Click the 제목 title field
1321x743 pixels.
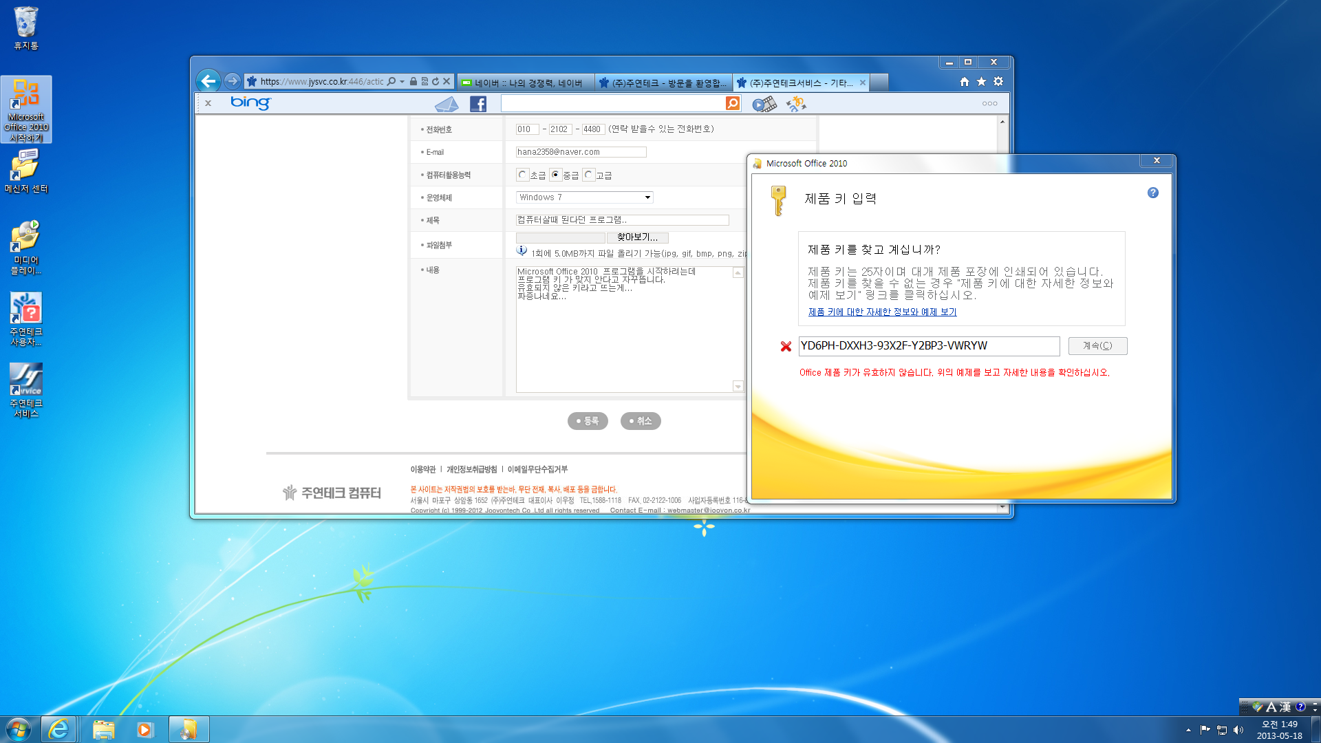click(622, 220)
